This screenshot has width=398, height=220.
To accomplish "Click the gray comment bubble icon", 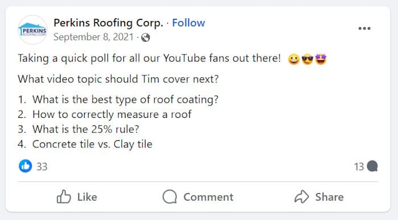I will point(372,166).
